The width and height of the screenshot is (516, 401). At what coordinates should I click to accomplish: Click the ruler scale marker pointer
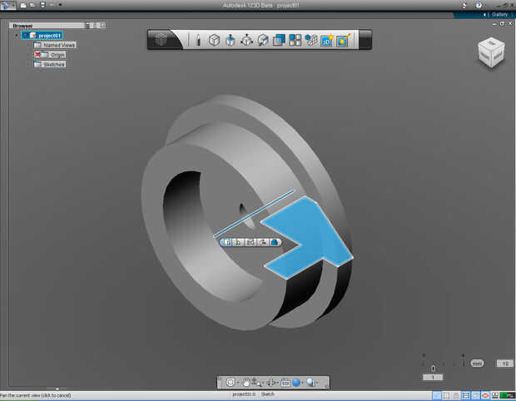433,369
